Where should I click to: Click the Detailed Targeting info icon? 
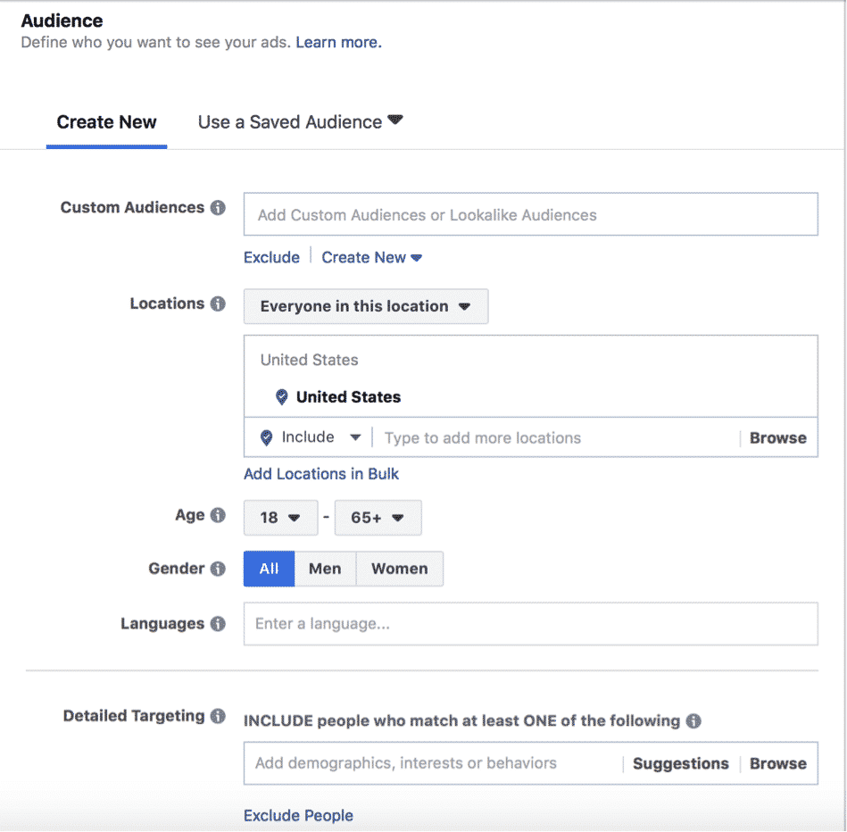pyautogui.click(x=218, y=716)
